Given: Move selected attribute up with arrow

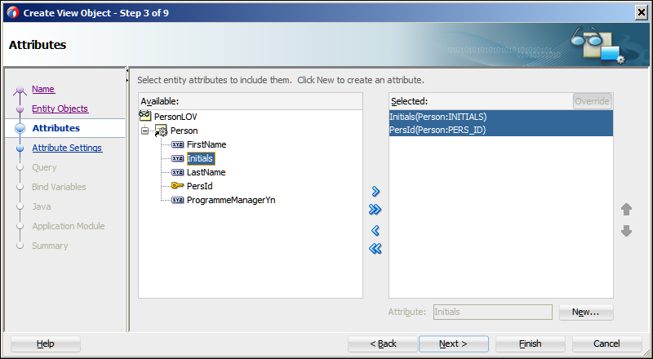Looking at the screenshot, I should click(626, 209).
